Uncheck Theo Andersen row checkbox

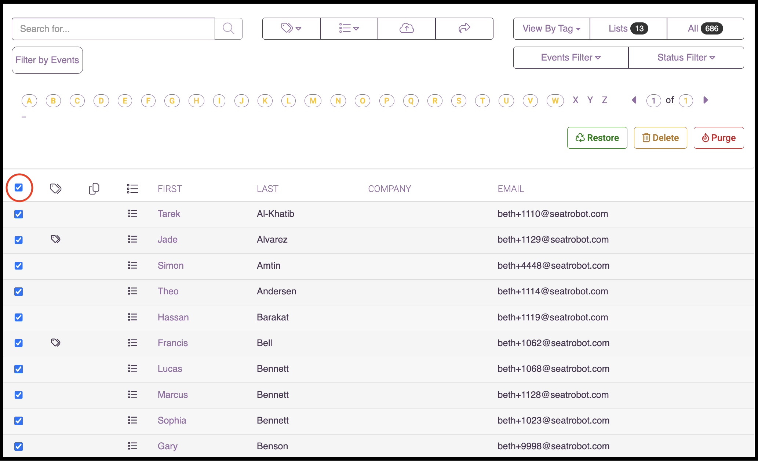(x=19, y=291)
